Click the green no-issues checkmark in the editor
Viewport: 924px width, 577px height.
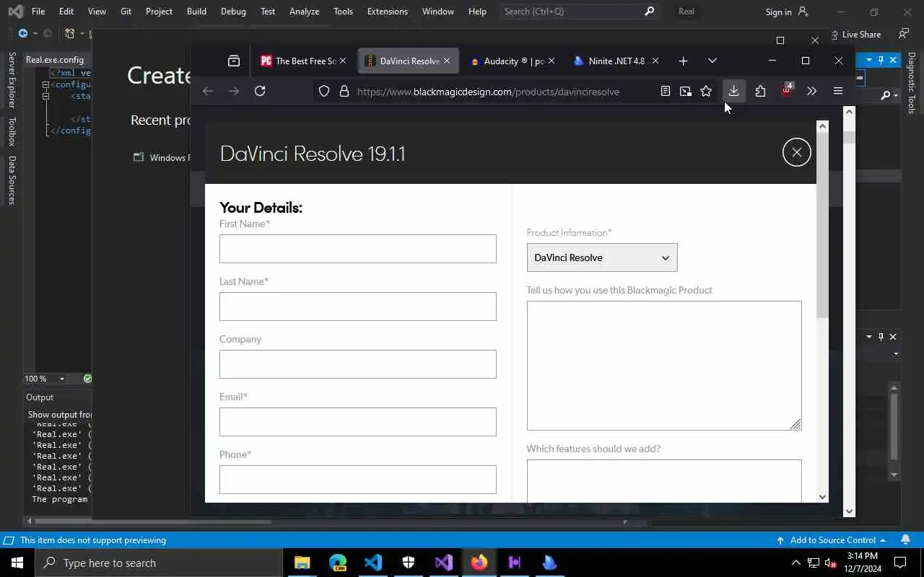click(x=87, y=379)
